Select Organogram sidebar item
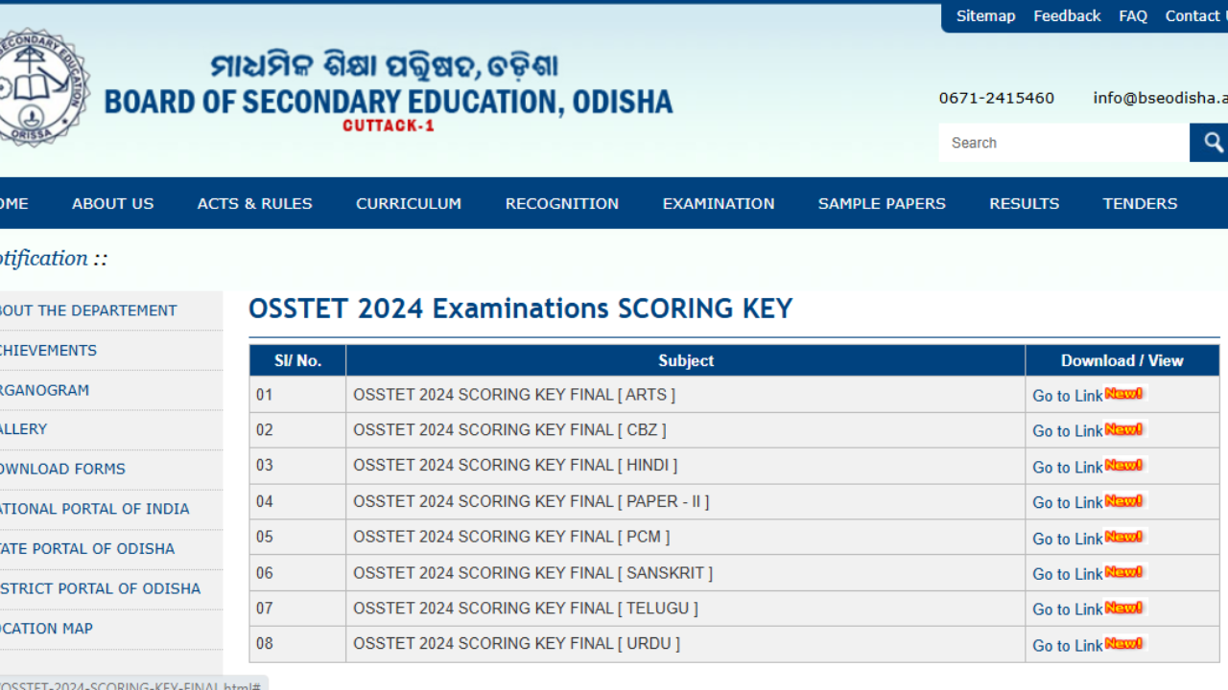Screen dimensions: 1228x690 (x=44, y=390)
